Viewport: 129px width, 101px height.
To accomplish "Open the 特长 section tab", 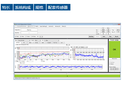I will click(7, 7).
